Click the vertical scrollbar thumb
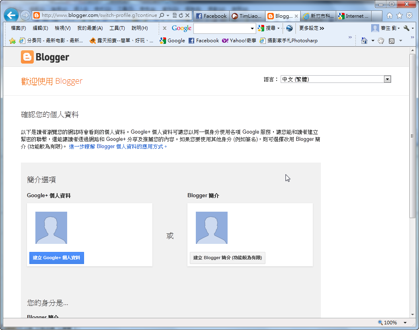This screenshot has width=419, height=330. tap(413, 136)
